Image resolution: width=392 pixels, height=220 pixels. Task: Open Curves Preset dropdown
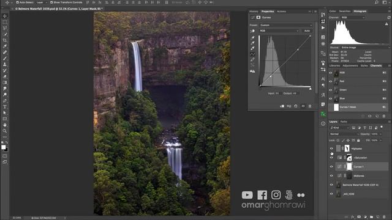click(286, 25)
